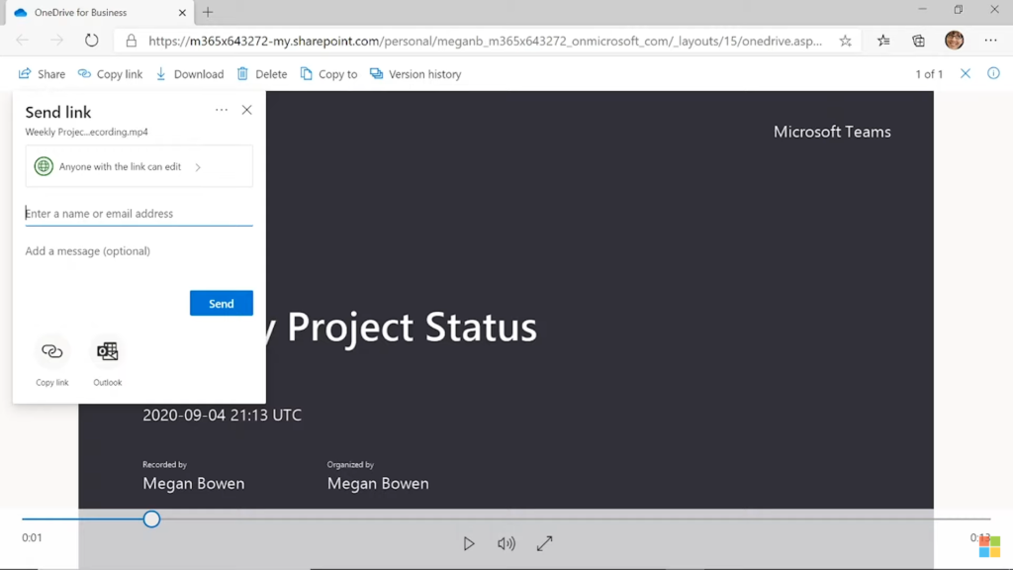Open Version history

[x=415, y=74]
